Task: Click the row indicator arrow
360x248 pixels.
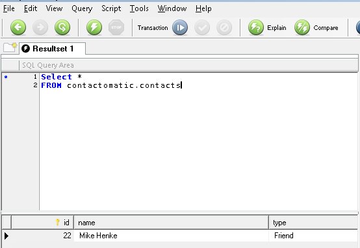Action: point(6,236)
